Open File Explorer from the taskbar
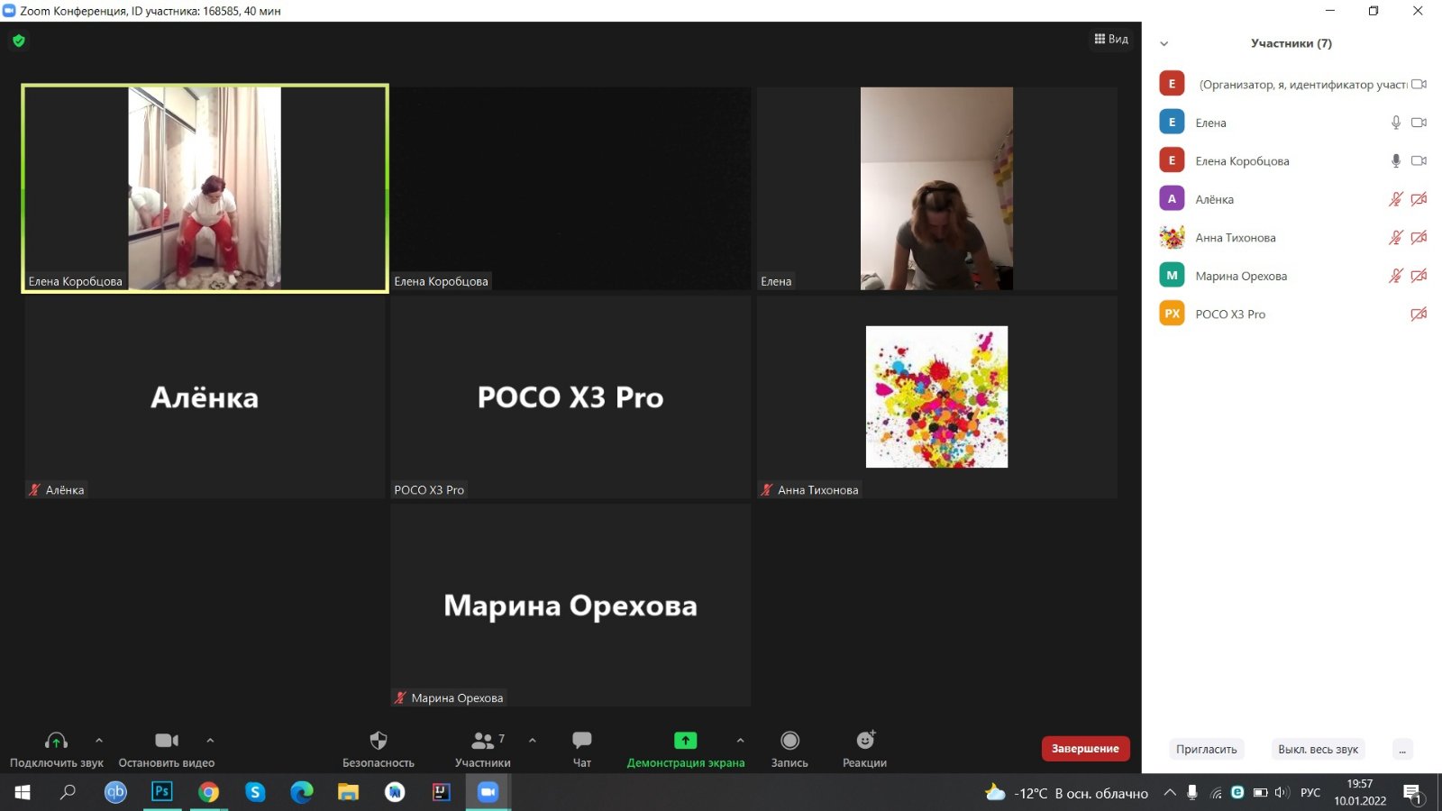This screenshot has width=1442, height=811. click(348, 792)
